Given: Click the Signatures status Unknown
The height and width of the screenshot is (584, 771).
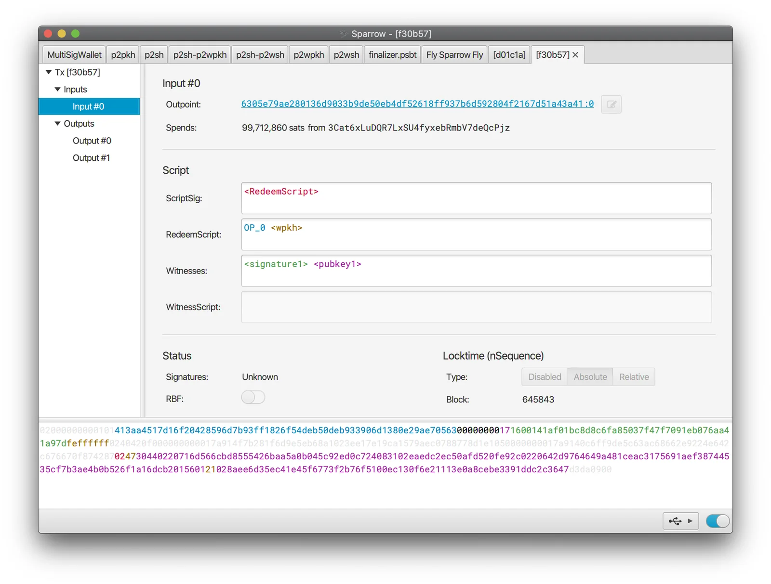Looking at the screenshot, I should 260,377.
